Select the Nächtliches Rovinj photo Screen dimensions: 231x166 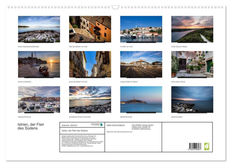click(x=141, y=99)
